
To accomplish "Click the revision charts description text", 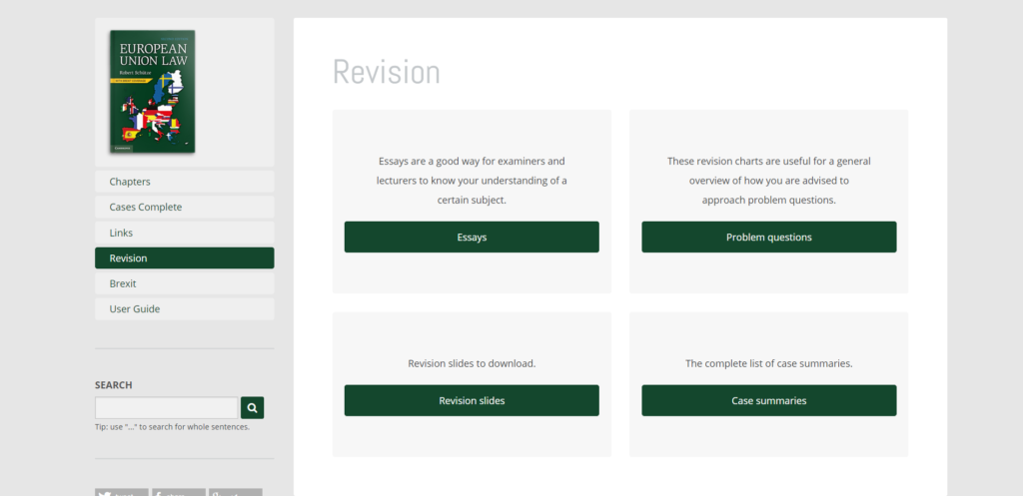I will pos(768,180).
